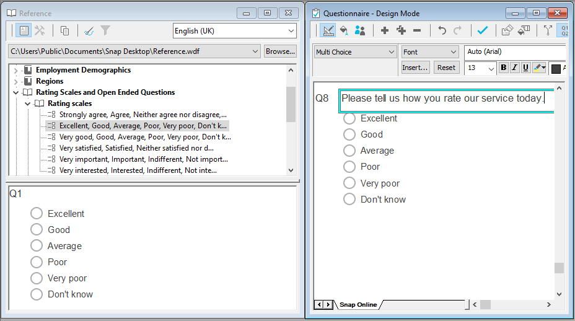Click the filter funnel icon in Reference window
575x321 pixels.
(105, 30)
